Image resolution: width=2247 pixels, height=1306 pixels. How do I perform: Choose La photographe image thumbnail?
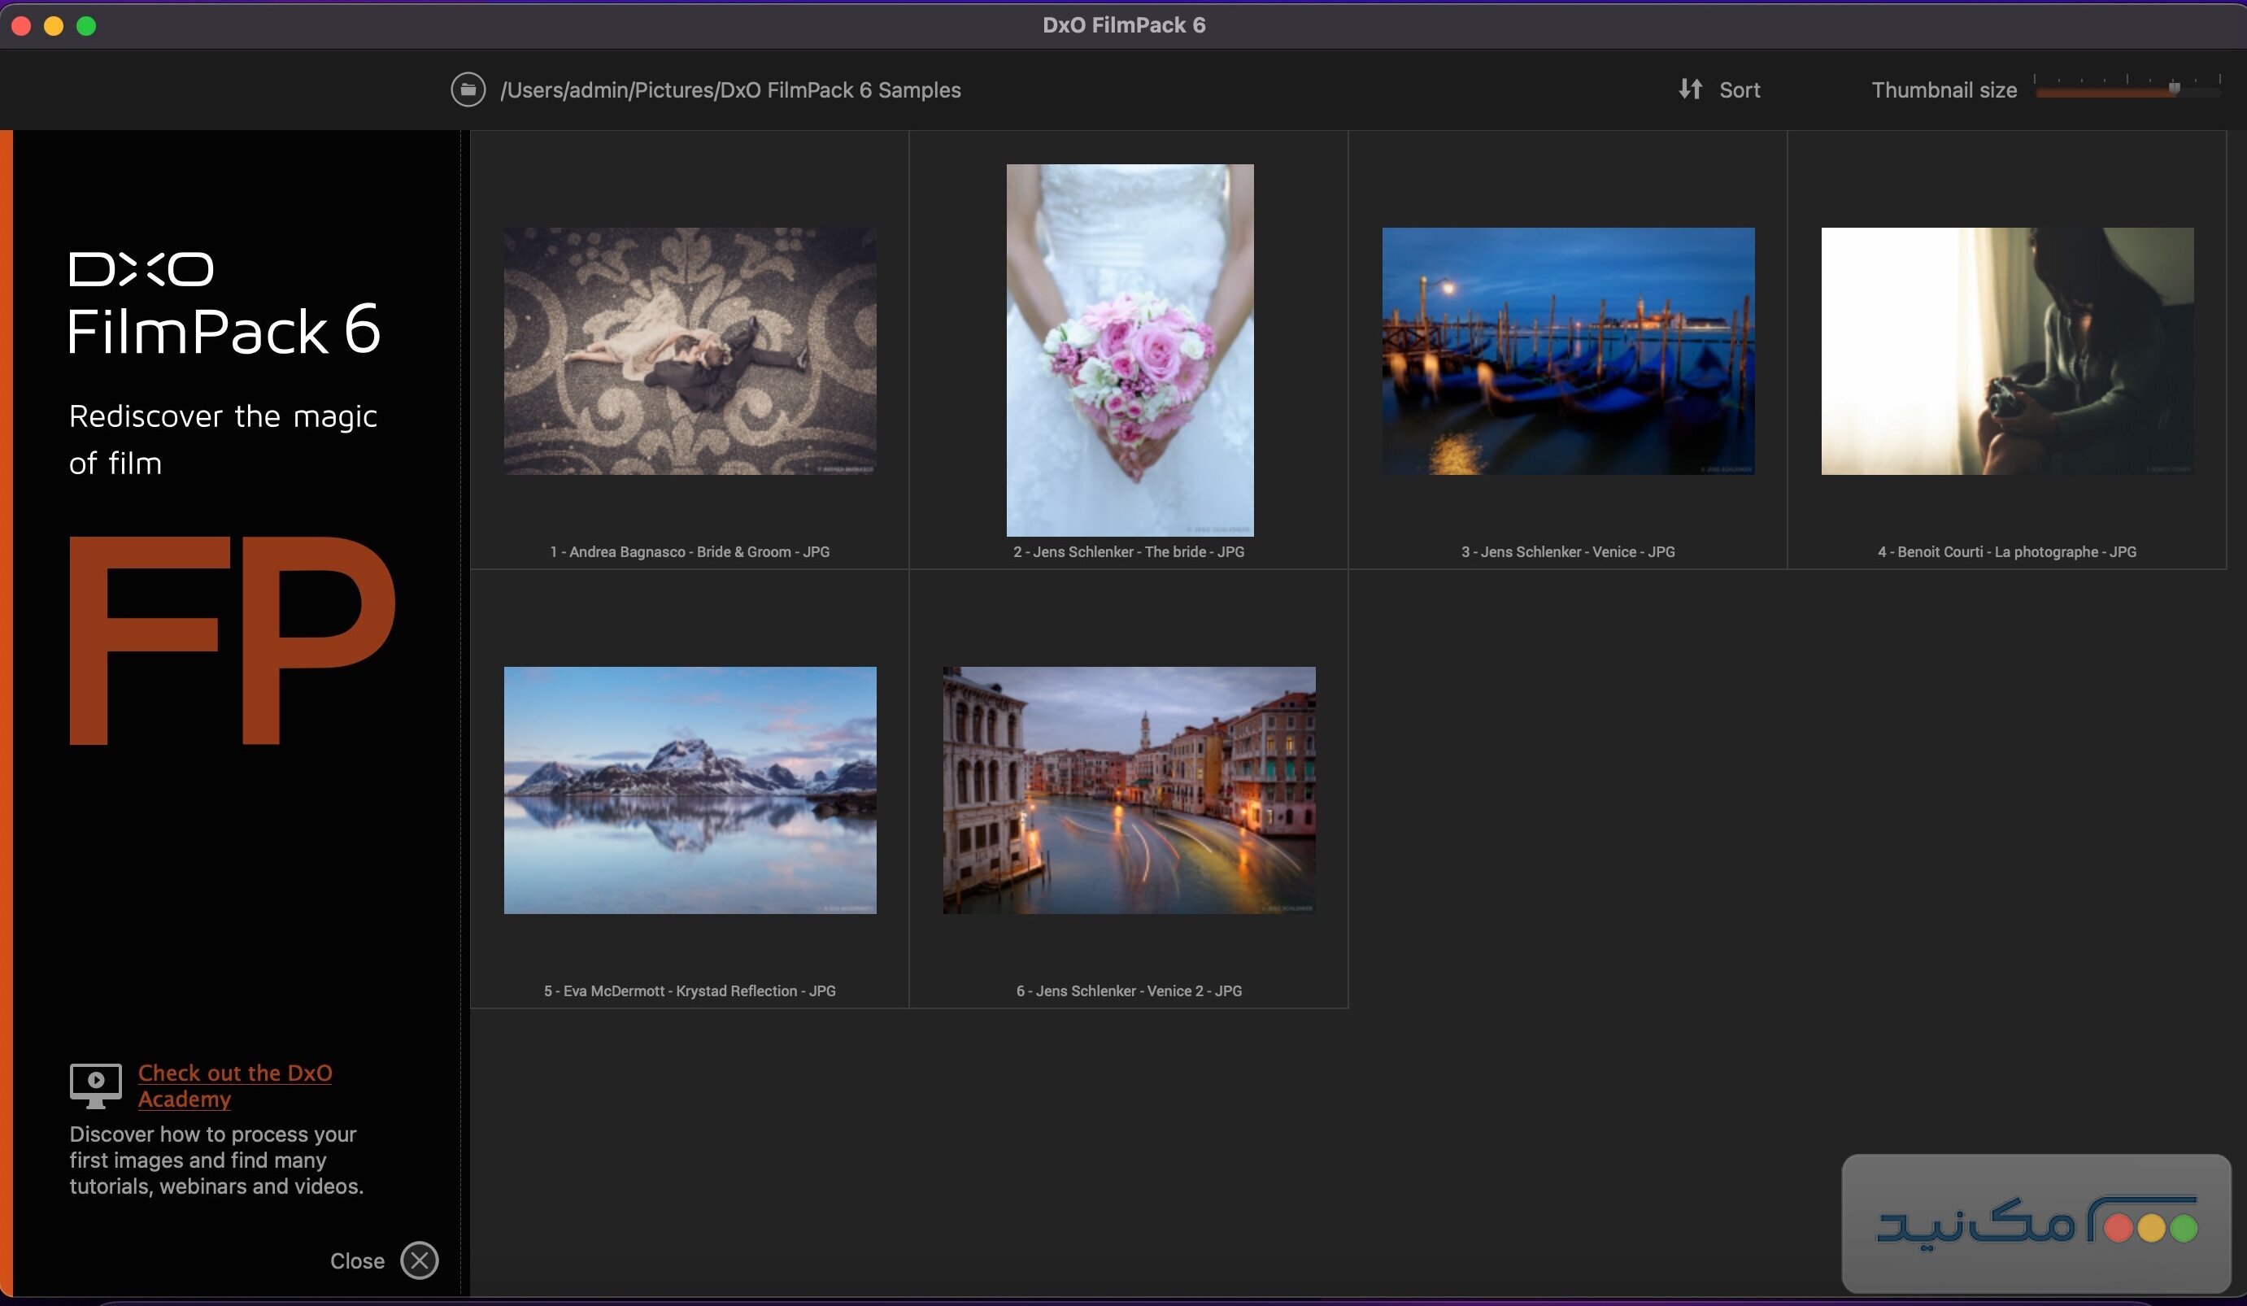[2006, 350]
